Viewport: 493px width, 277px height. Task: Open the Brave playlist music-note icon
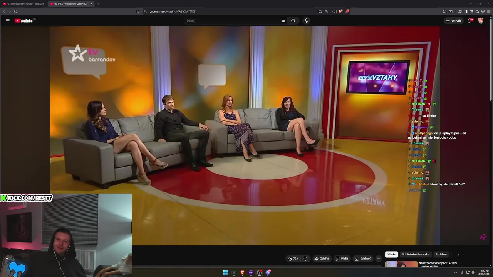coord(460,12)
